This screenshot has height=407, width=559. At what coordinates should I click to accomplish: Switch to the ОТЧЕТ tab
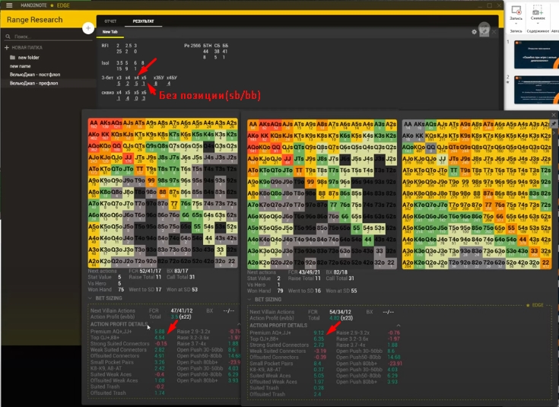[x=110, y=21]
